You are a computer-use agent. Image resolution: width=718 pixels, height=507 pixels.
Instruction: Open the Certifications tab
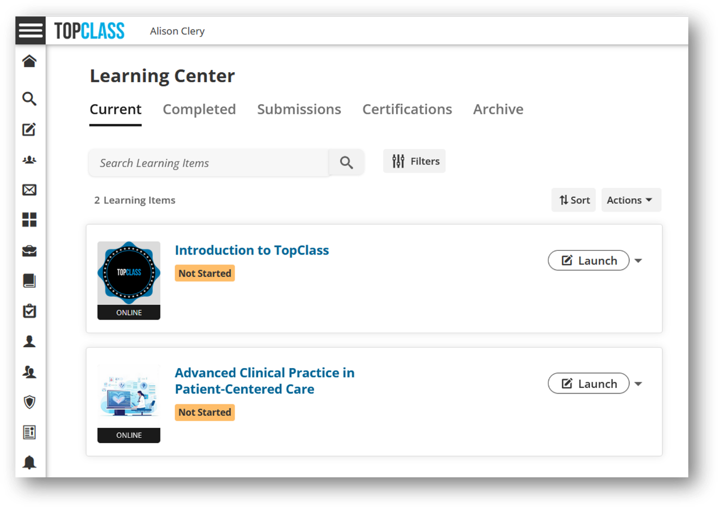click(407, 109)
